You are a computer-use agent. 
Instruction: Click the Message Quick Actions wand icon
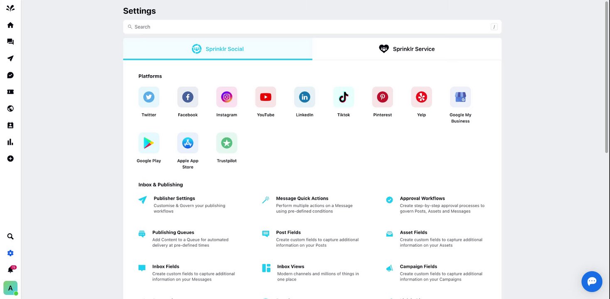[266, 200]
